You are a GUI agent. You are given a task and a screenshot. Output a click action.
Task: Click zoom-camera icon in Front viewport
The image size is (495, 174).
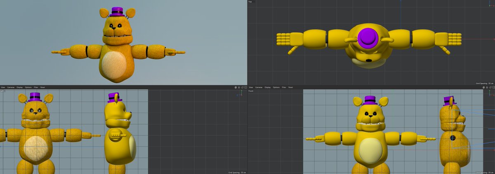(487, 87)
